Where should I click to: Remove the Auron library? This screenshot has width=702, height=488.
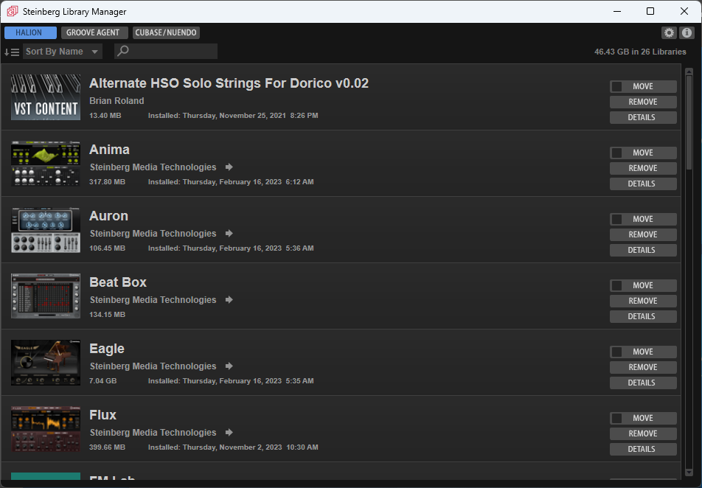643,234
